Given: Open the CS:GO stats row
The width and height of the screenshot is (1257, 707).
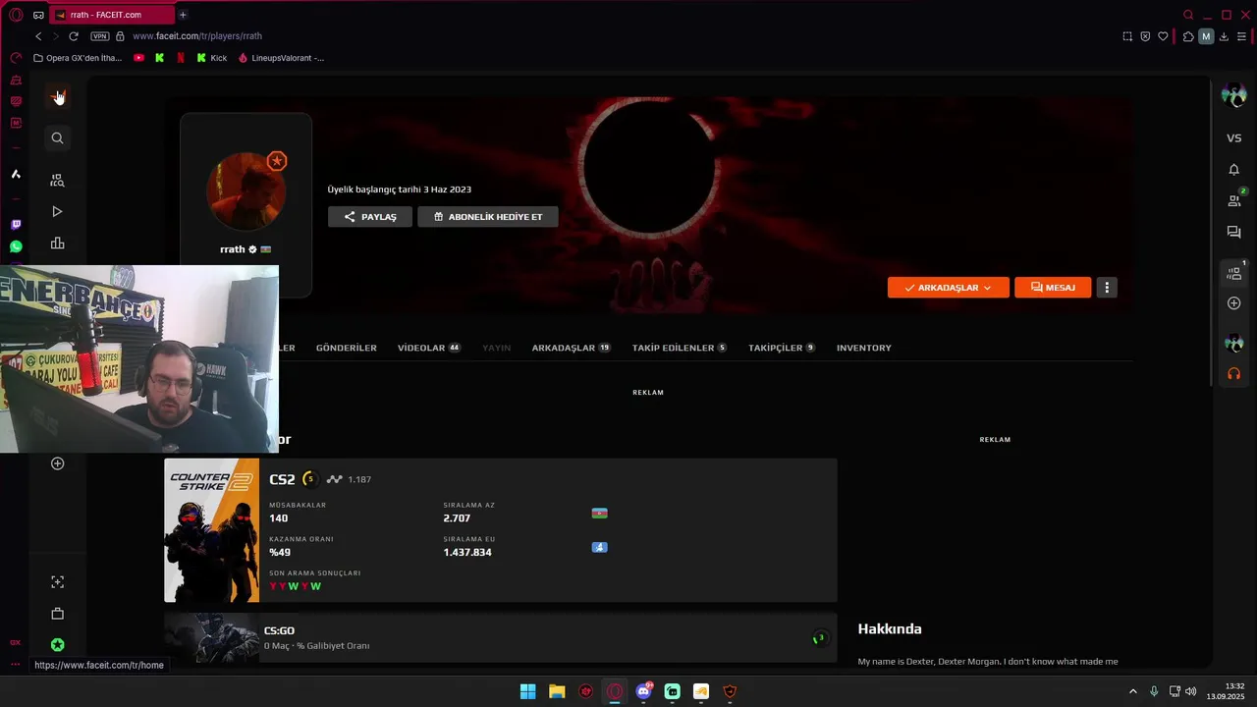Looking at the screenshot, I should click(x=501, y=638).
